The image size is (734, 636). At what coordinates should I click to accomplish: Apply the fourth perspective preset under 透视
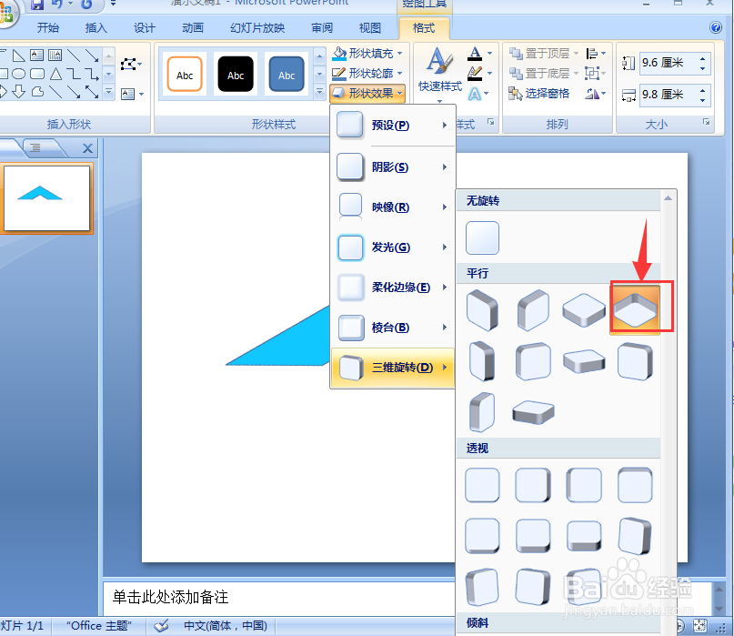(635, 485)
